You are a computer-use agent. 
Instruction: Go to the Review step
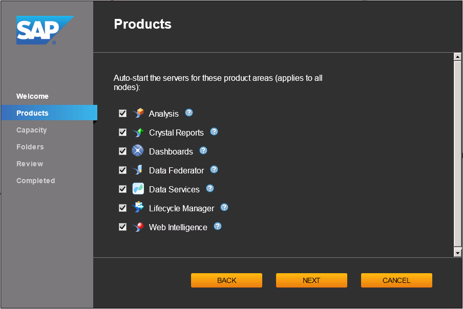point(30,164)
